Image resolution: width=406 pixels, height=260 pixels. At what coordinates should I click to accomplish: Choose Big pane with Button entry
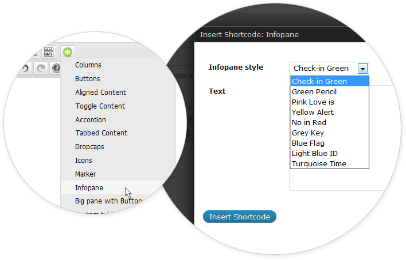pyautogui.click(x=108, y=201)
